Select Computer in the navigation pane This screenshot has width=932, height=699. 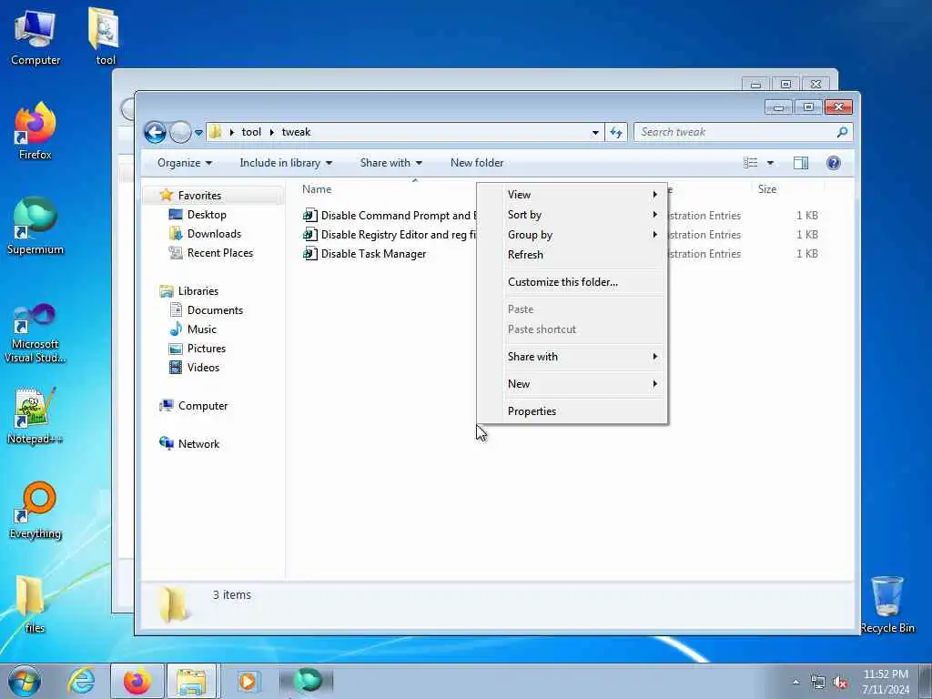click(x=203, y=406)
